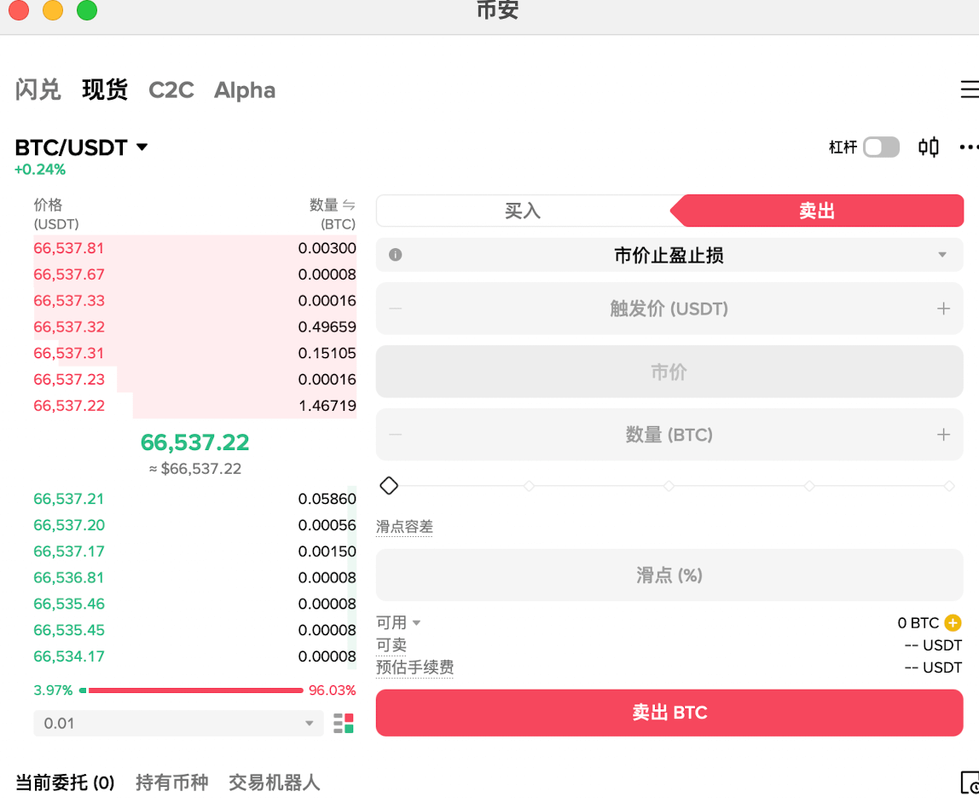Select the 卖出 sell tab
This screenshot has width=979, height=803.
click(x=817, y=211)
